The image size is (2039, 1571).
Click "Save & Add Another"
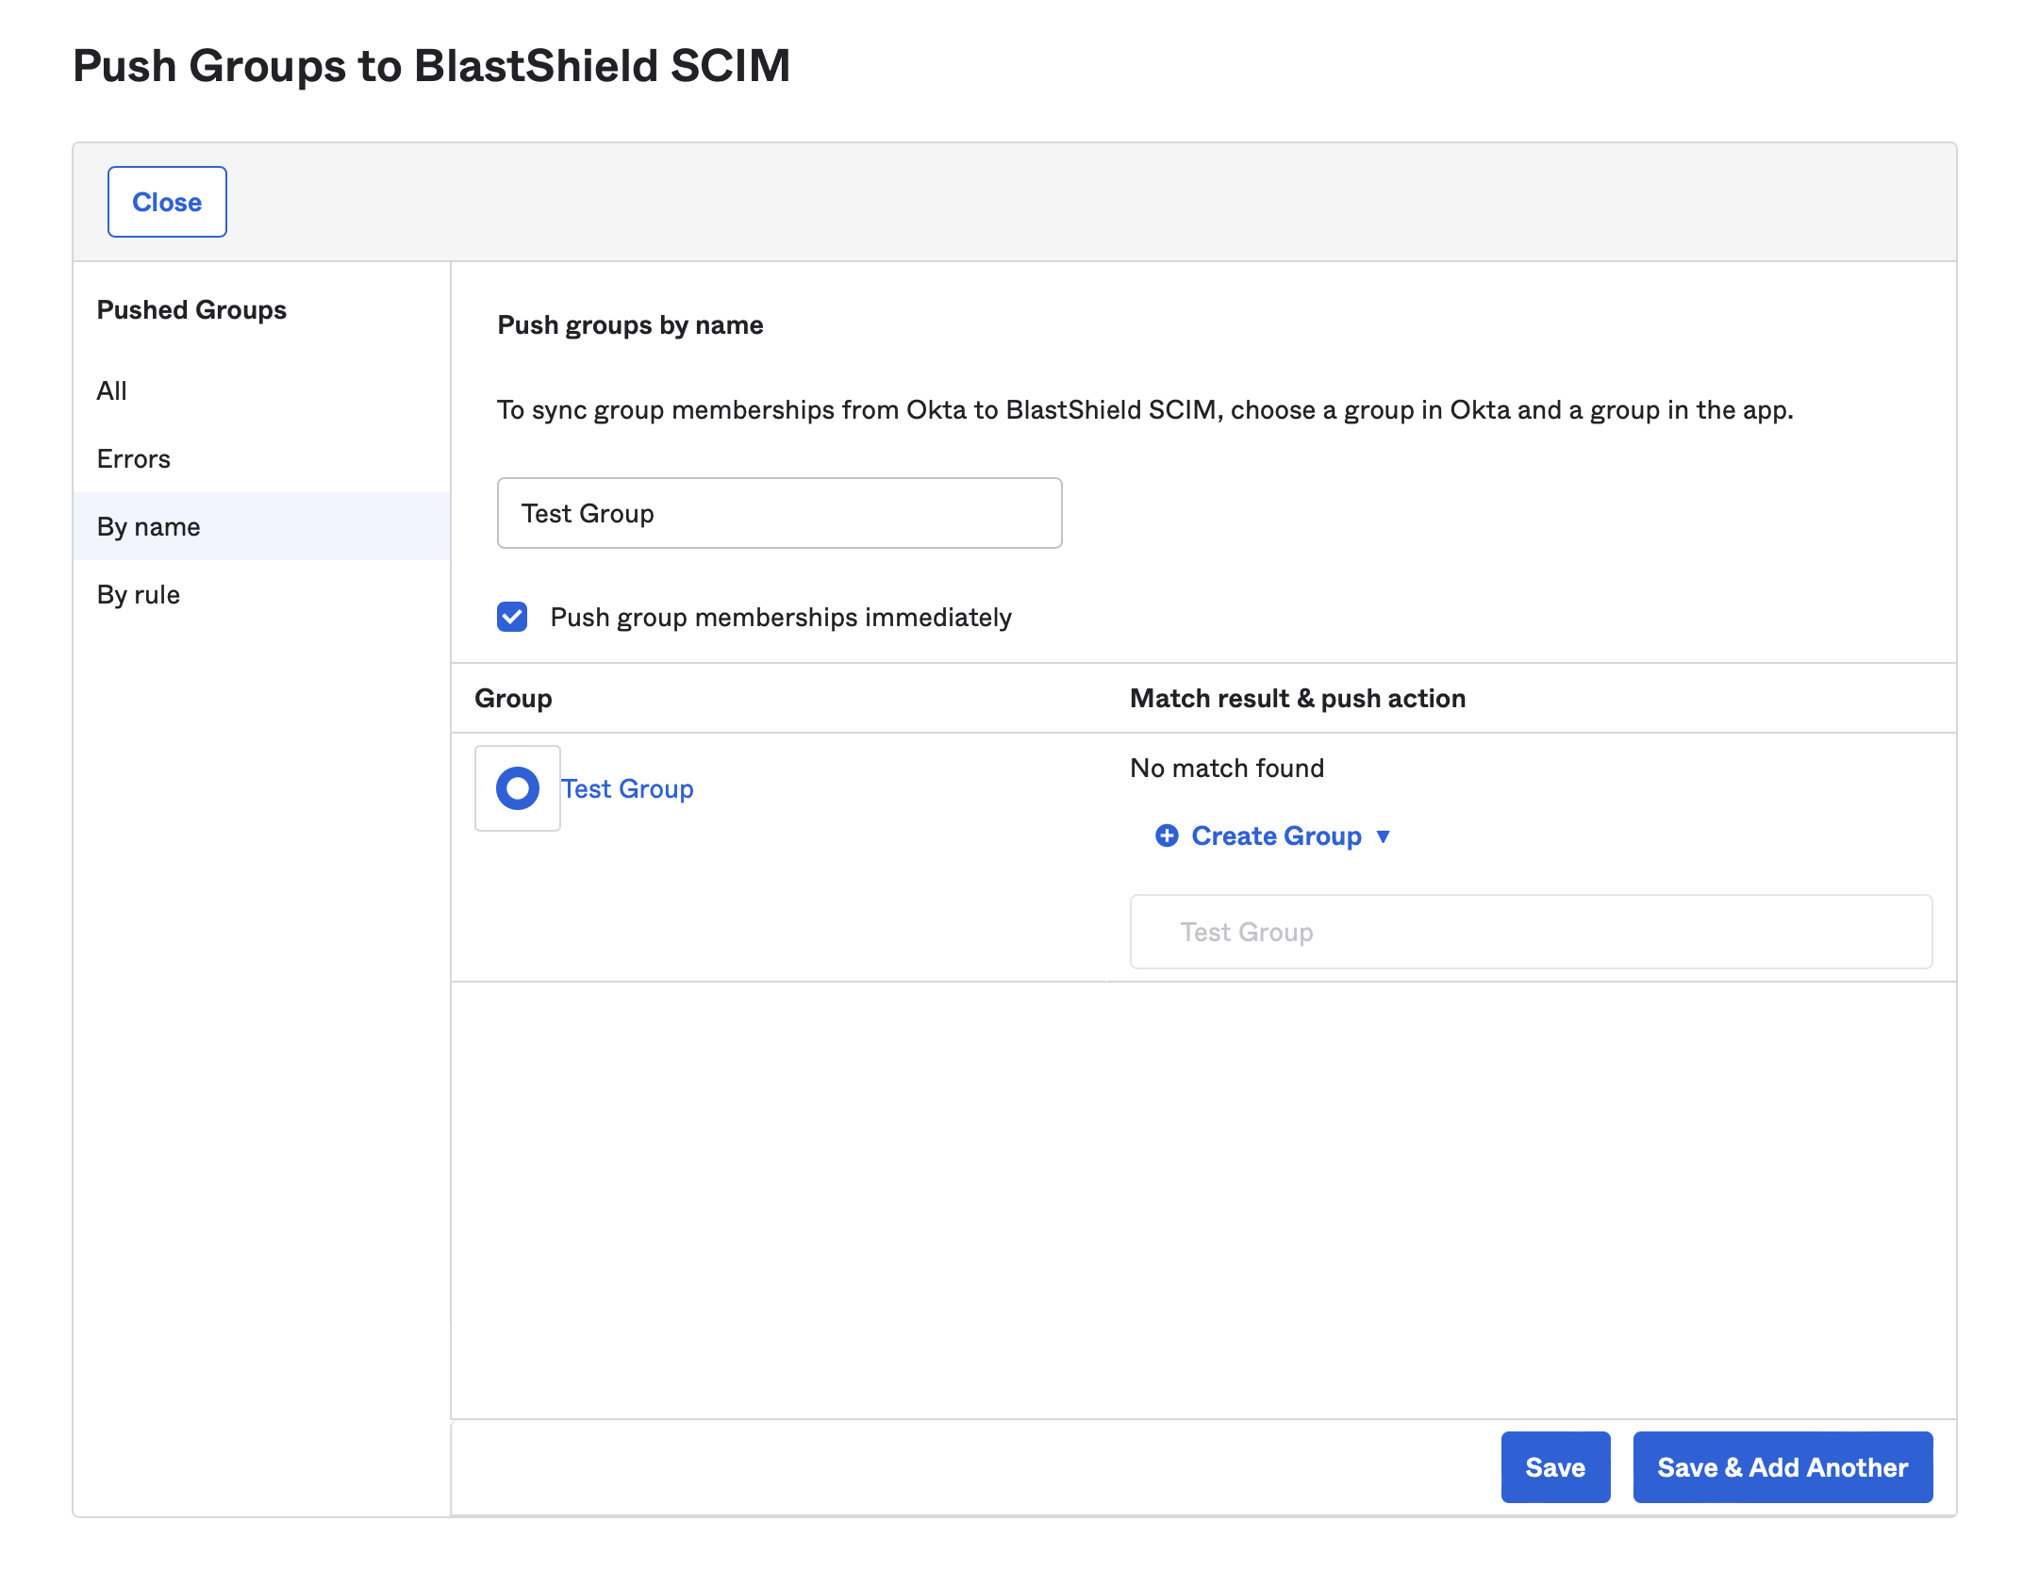point(1782,1466)
